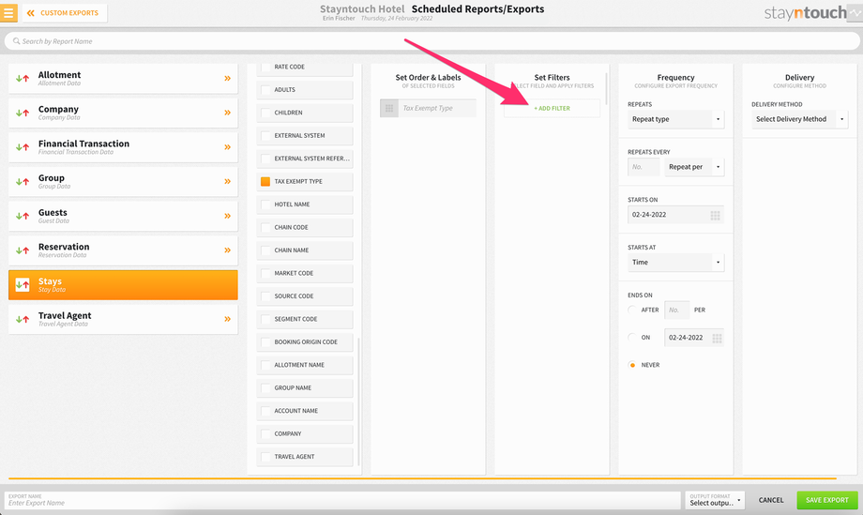
Task: Select the Company export type
Action: [123, 113]
